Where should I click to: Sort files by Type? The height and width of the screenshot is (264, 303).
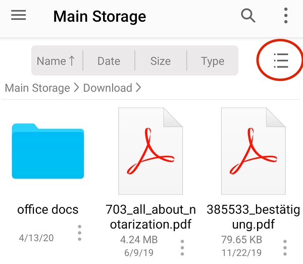coord(213,61)
